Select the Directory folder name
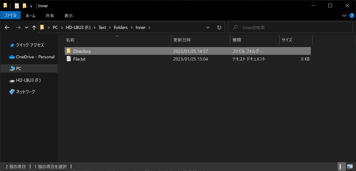Screen dimensions: 356x171 pyautogui.click(x=82, y=51)
